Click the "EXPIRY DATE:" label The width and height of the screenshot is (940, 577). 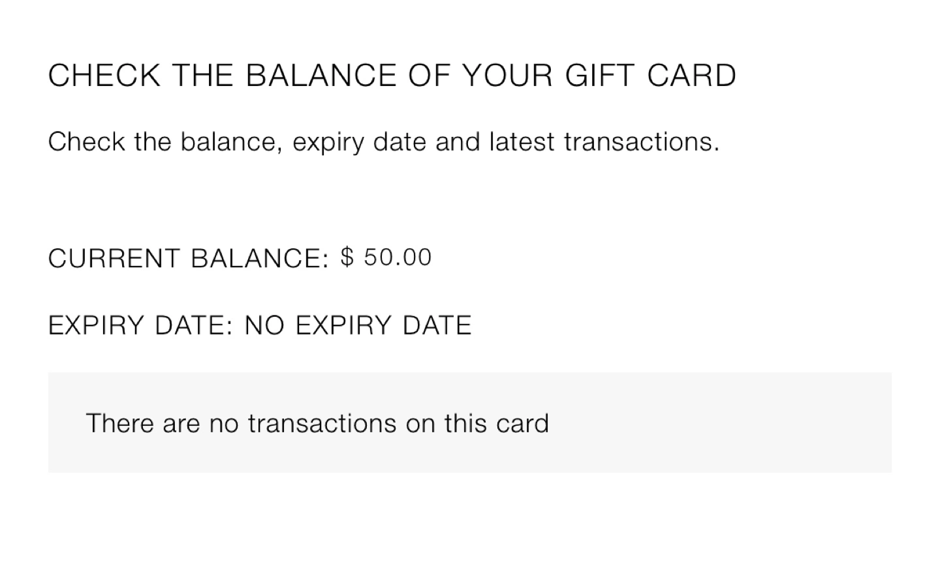(x=140, y=325)
